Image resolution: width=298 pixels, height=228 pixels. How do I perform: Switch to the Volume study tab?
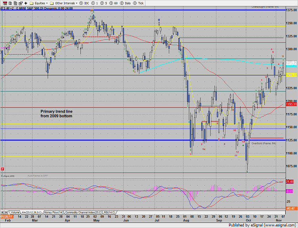click(x=15, y=213)
